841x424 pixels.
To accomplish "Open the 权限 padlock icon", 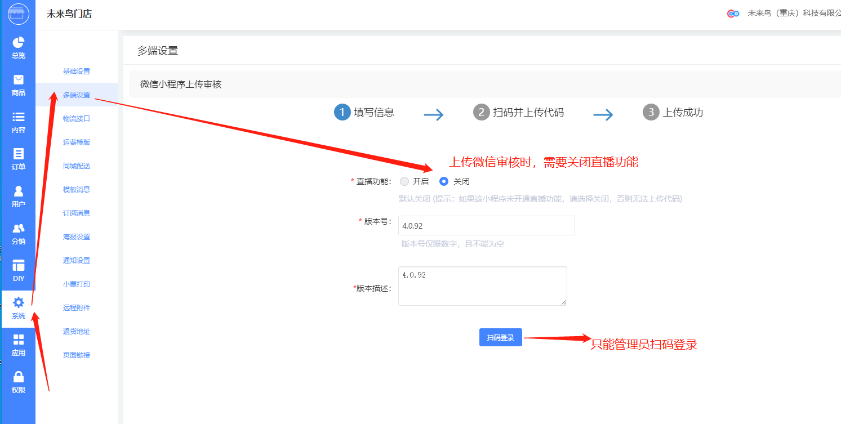I will pyautogui.click(x=19, y=377).
